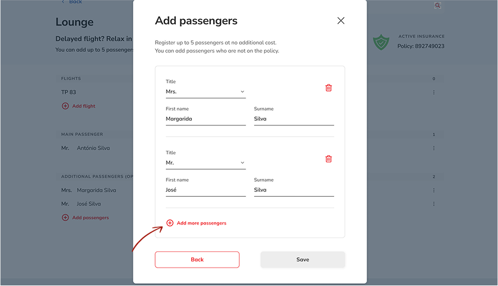Delete José Silva passenger with trash icon
Screen dimensions: 498x286
pyautogui.click(x=329, y=159)
